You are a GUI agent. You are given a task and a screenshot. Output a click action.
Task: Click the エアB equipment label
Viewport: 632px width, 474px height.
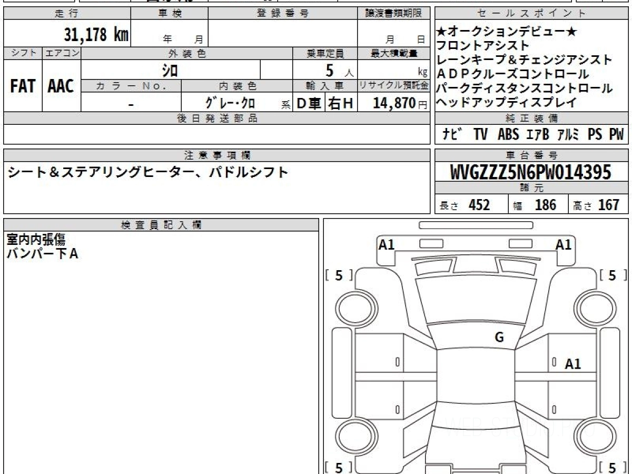[x=538, y=135]
